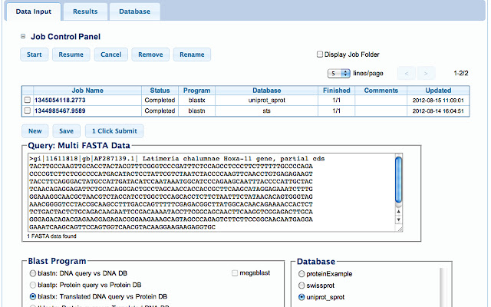Save the current query

click(67, 130)
